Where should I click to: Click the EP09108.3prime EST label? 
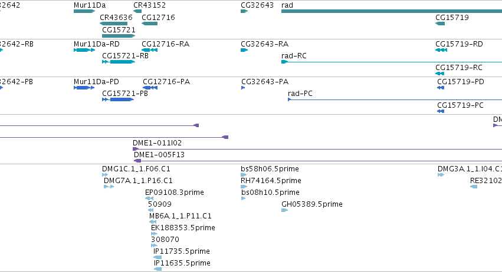coord(175,192)
